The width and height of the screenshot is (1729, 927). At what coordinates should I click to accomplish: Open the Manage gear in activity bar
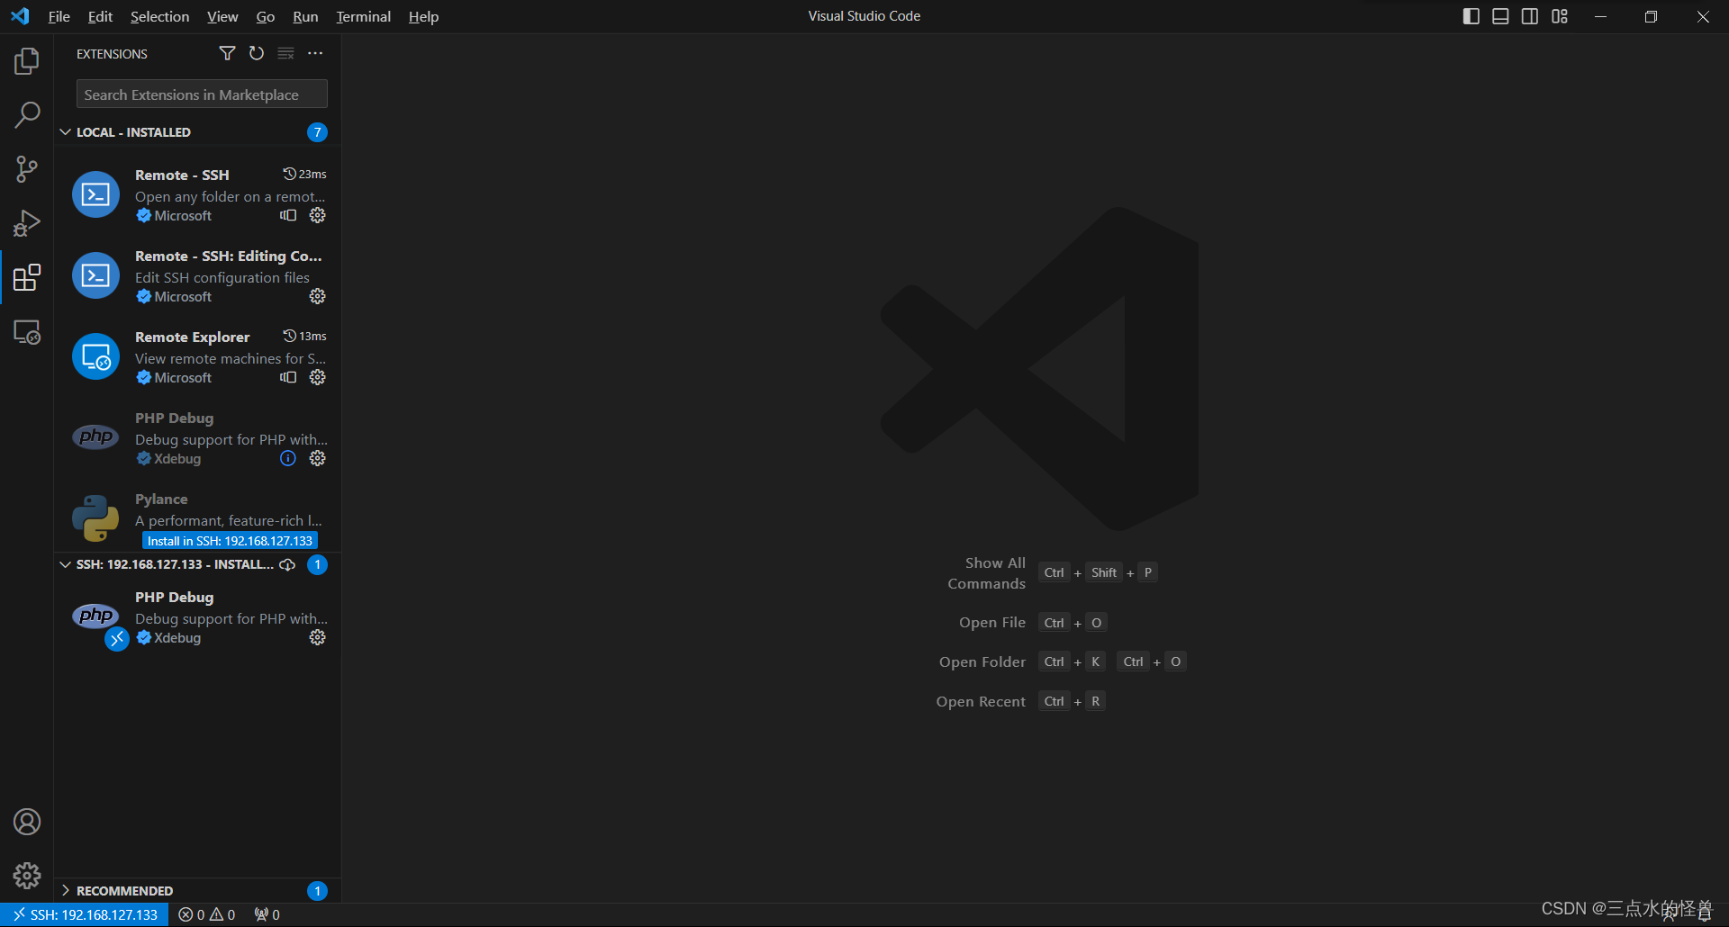click(x=27, y=876)
